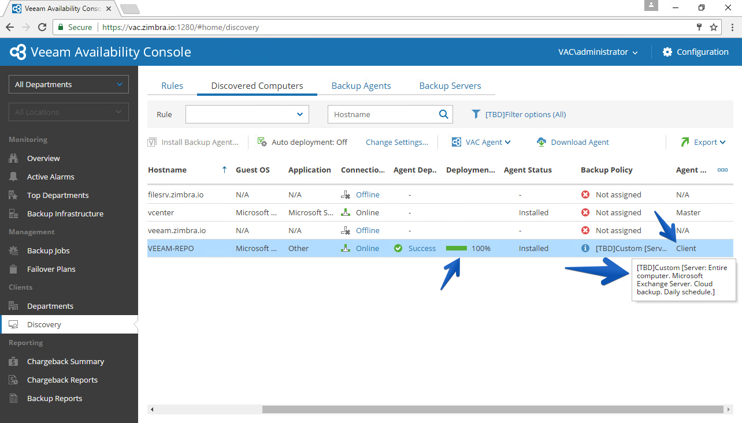Open the Backup Servers tab
This screenshot has width=742, height=423.
tap(450, 85)
